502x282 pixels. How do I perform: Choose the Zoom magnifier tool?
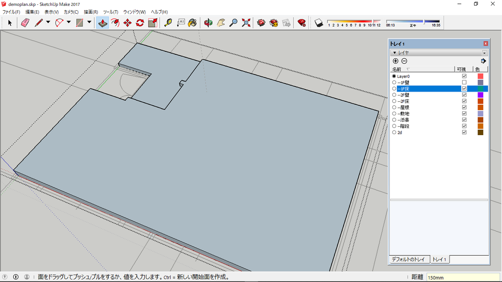(x=233, y=23)
